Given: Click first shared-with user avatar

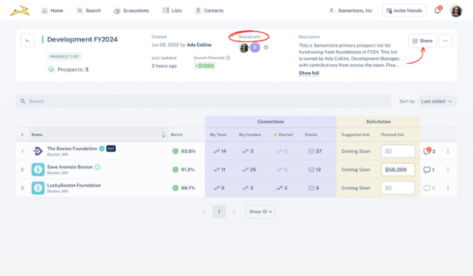Looking at the screenshot, I should point(244,47).
